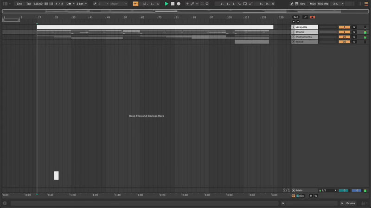Solo the Drums track
This screenshot has width=371, height=208.
[354, 32]
